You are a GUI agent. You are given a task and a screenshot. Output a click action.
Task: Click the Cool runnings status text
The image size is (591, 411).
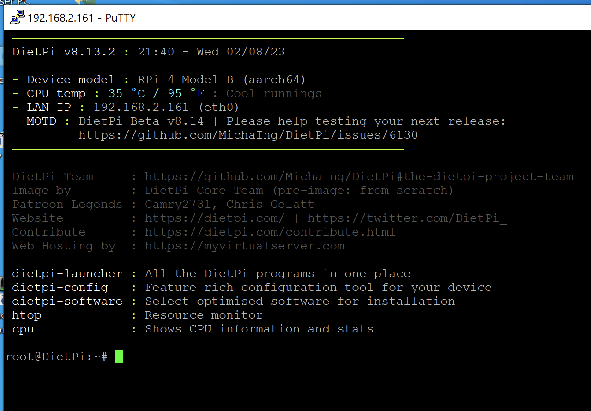point(274,93)
